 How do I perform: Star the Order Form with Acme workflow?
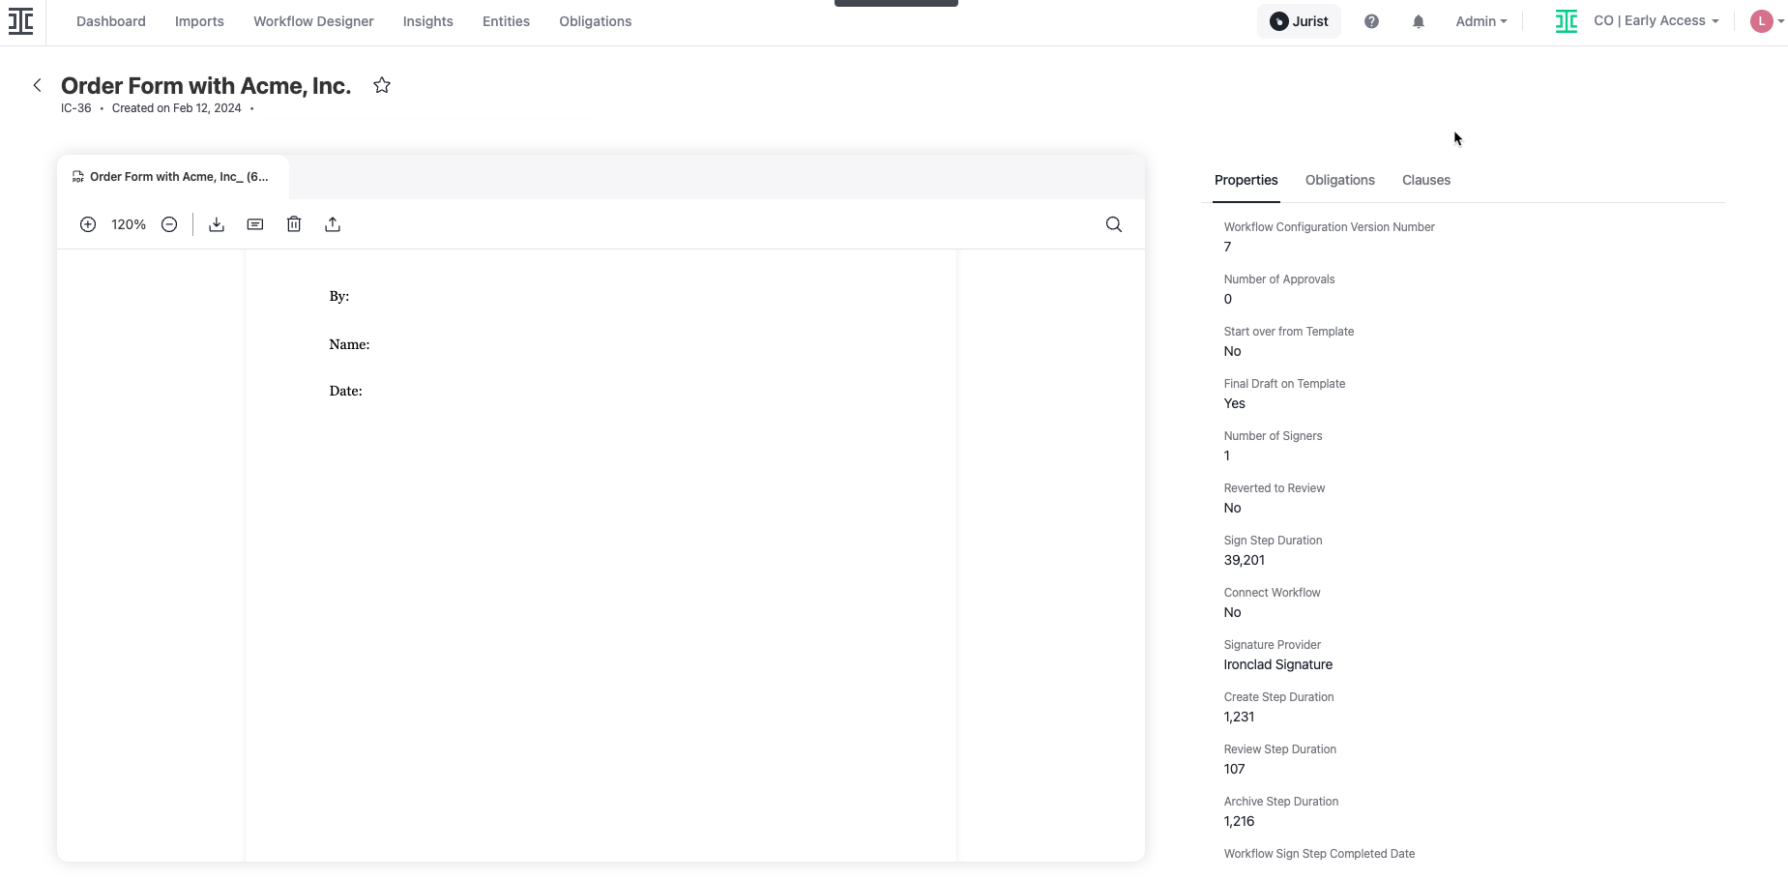click(382, 85)
